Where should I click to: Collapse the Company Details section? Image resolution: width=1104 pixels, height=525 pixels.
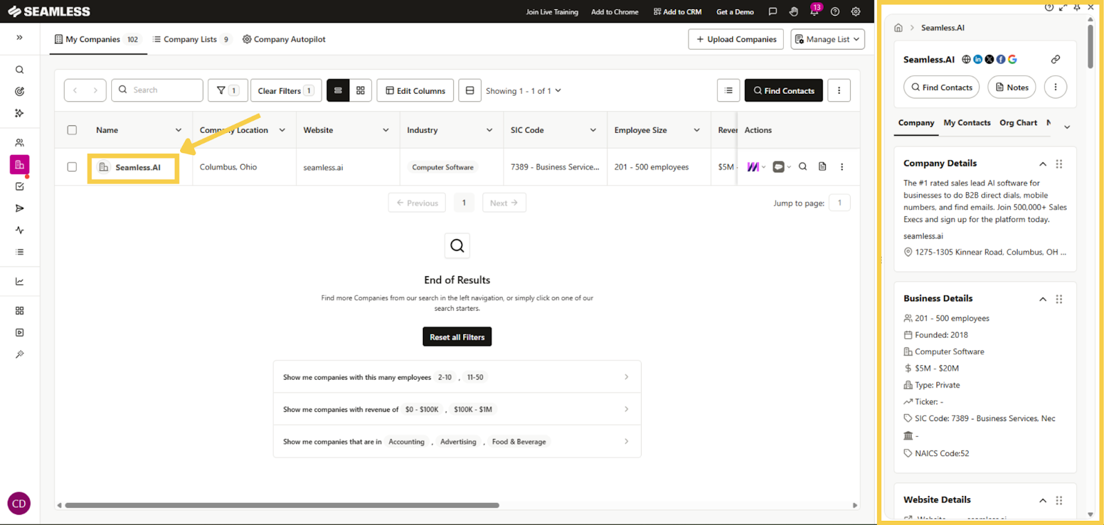(x=1043, y=164)
